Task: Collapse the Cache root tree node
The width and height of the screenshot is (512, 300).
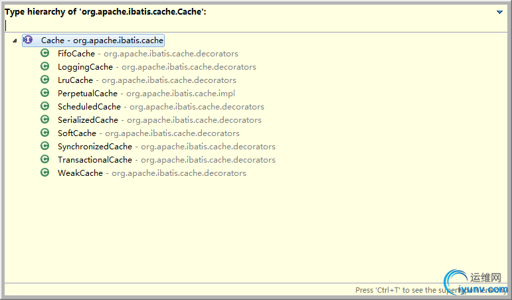Action: tap(15, 40)
